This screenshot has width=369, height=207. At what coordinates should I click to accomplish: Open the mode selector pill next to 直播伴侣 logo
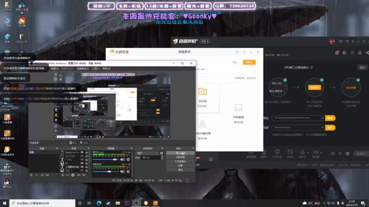(x=205, y=41)
